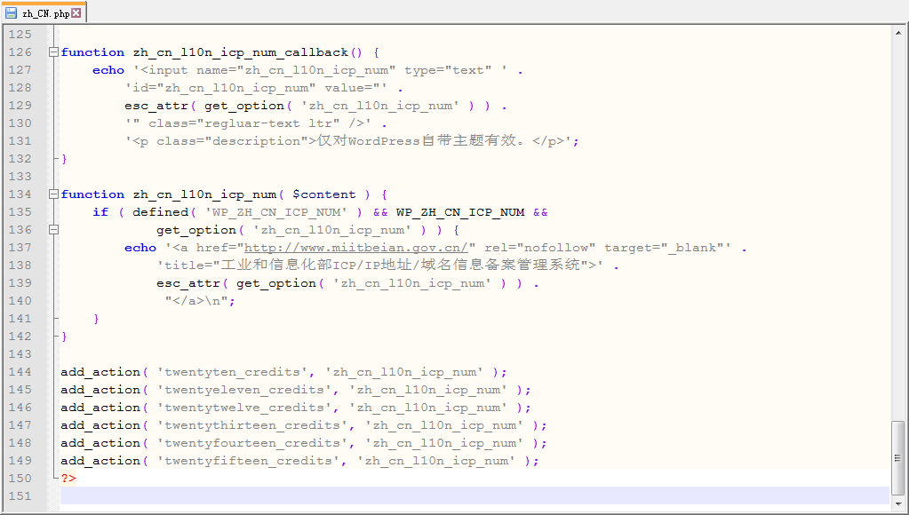Click the vertical scrollbar thumb
This screenshot has height=515, width=909.
898,459
